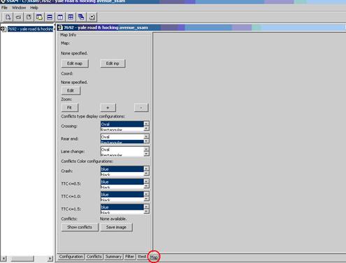Viewport: 346px width, 263px height.
Task: Select Oval in the Crossing list
Action: [x=122, y=125]
